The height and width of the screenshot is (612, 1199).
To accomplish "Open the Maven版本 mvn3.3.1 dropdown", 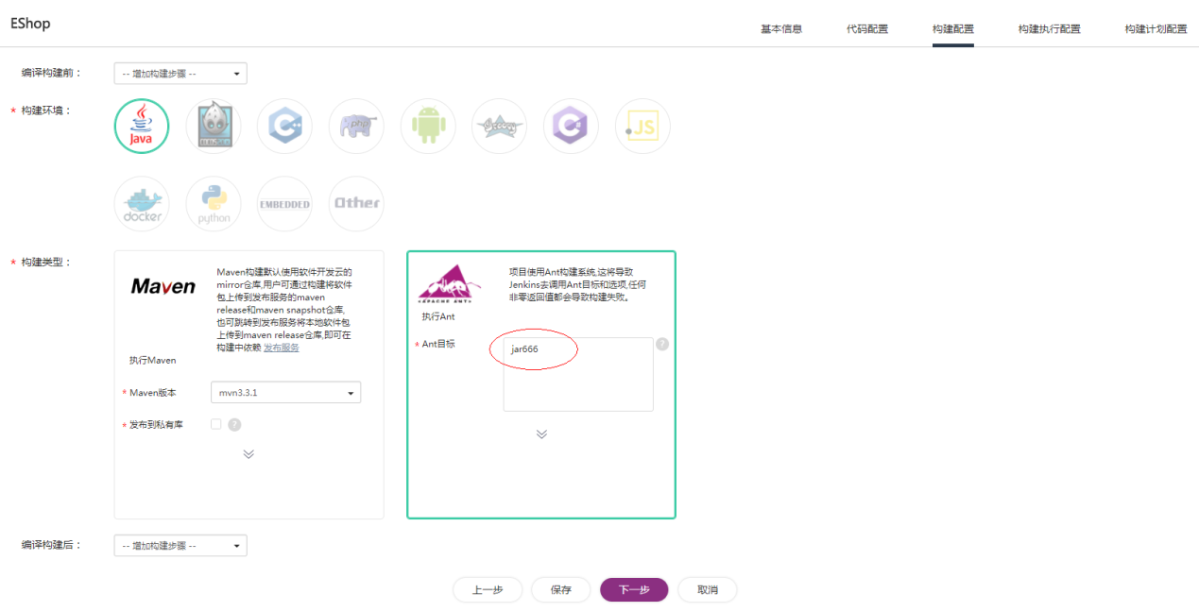I will click(285, 392).
